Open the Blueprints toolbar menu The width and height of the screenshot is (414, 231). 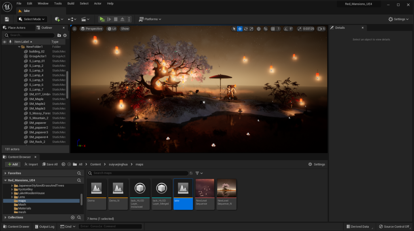click(72, 19)
